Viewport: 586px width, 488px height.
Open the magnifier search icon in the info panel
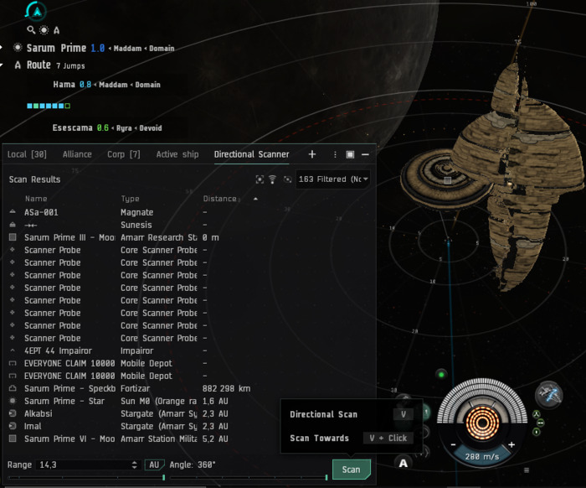point(31,29)
